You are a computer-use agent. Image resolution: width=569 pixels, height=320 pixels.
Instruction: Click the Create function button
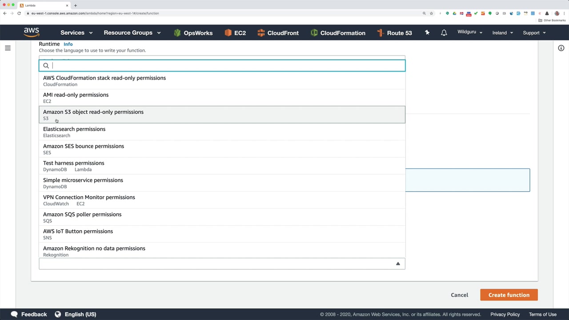(509, 295)
